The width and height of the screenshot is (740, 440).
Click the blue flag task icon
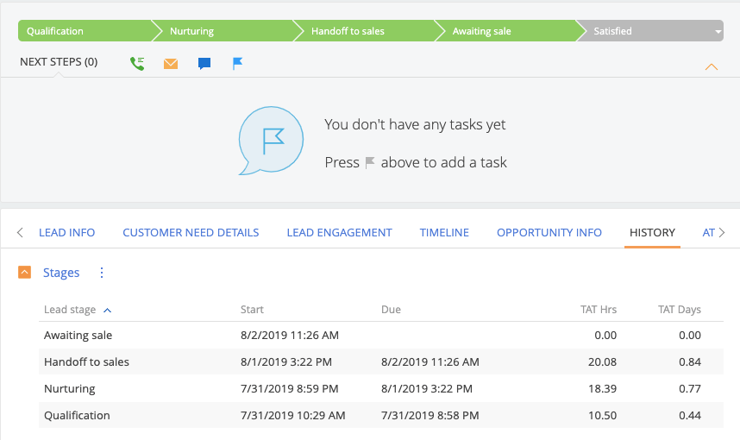[238, 63]
